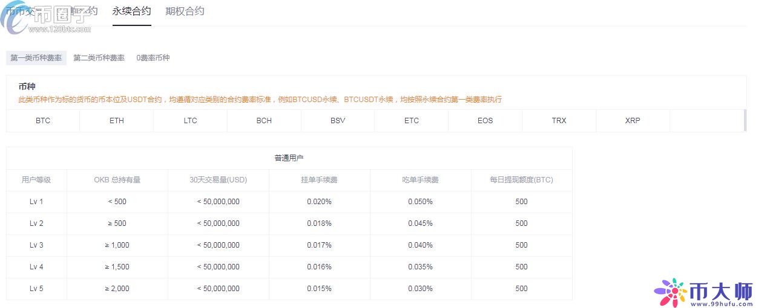The image size is (767, 308).
Task: Click the 0.016% maker fee cell
Action: [319, 267]
